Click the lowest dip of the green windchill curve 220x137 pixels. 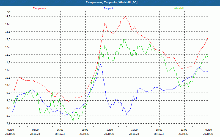click(73, 121)
